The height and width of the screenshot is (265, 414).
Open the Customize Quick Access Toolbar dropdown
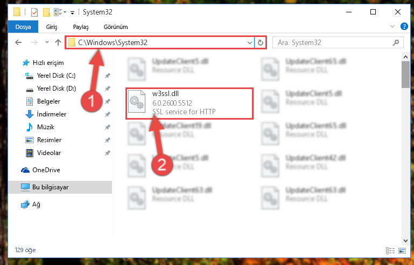point(72,12)
